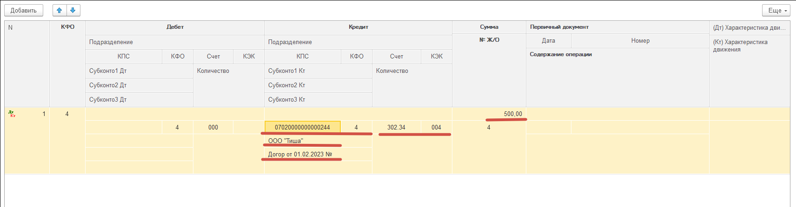Click the Кредит column header
The height and width of the screenshot is (207, 796).
pos(358,27)
